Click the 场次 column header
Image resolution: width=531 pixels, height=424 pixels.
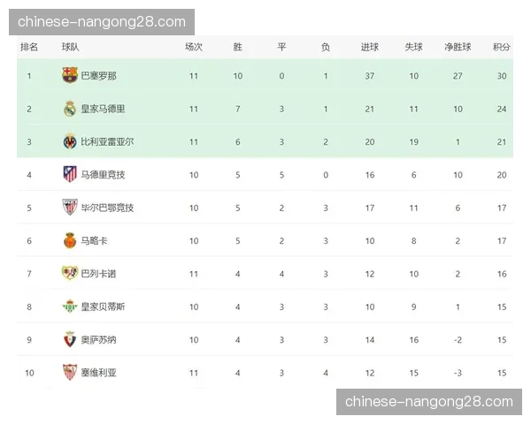click(x=194, y=47)
